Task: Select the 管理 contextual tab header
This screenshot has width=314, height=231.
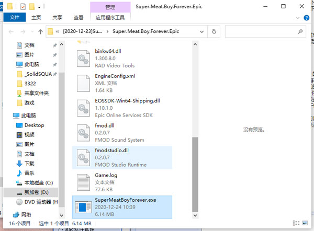Action: point(110,7)
